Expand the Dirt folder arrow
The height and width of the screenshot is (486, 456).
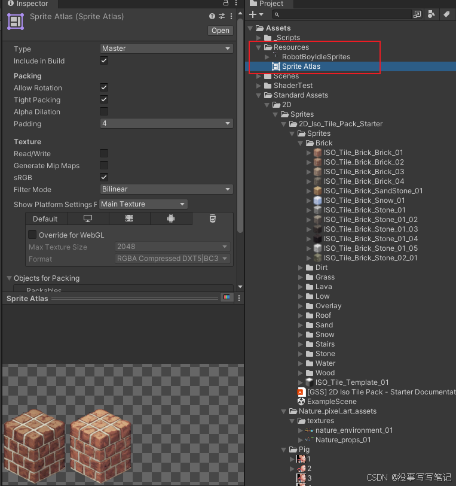pyautogui.click(x=300, y=268)
